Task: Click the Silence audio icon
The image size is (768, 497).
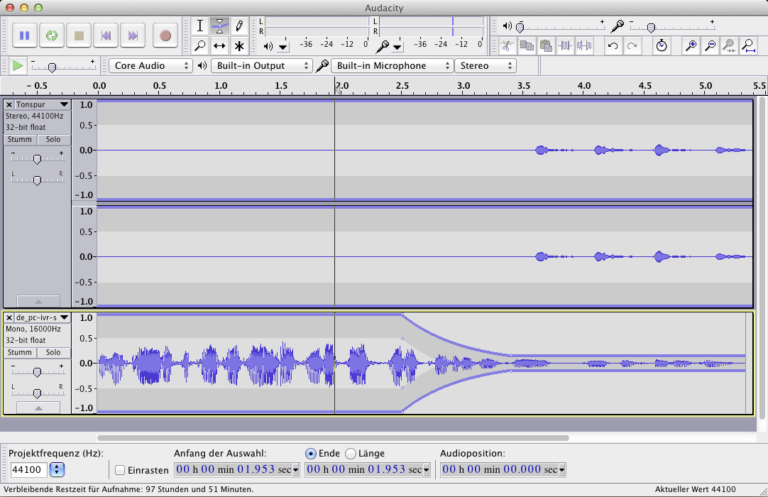Action: 584,45
